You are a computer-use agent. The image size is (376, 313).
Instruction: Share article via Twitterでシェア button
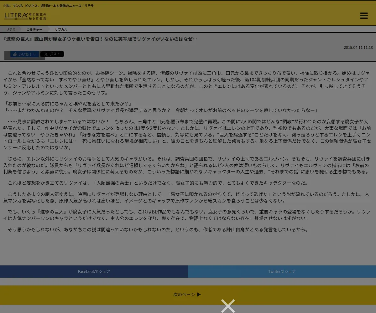pyautogui.click(x=282, y=271)
